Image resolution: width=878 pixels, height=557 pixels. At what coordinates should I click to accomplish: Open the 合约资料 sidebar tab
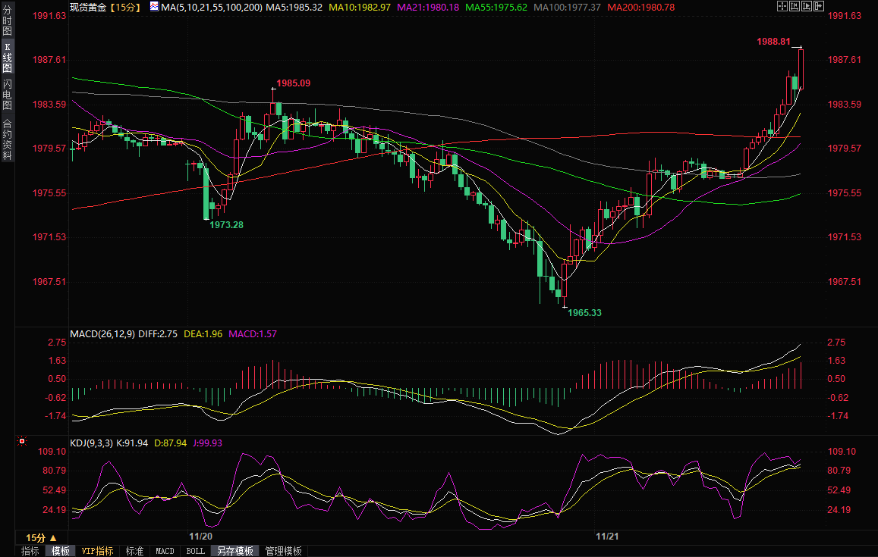click(7, 139)
